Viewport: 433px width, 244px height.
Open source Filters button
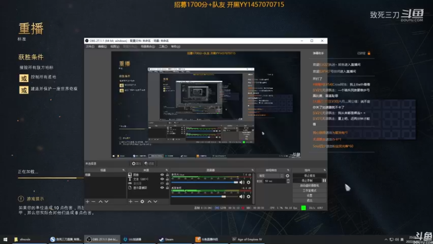tap(149, 164)
